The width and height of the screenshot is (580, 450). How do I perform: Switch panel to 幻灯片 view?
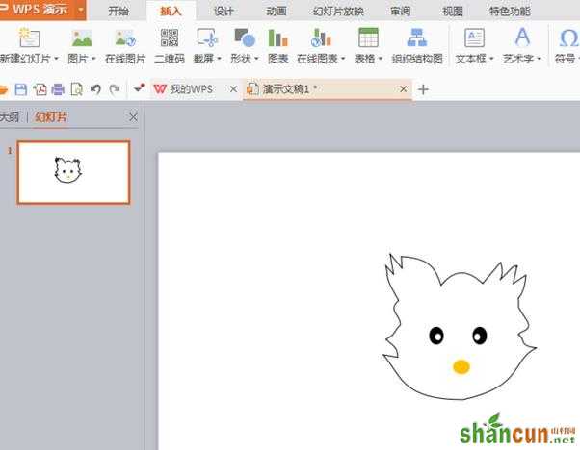click(51, 117)
